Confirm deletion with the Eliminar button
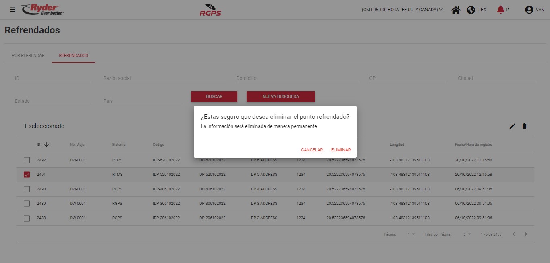This screenshot has height=263, width=550. pyautogui.click(x=340, y=150)
